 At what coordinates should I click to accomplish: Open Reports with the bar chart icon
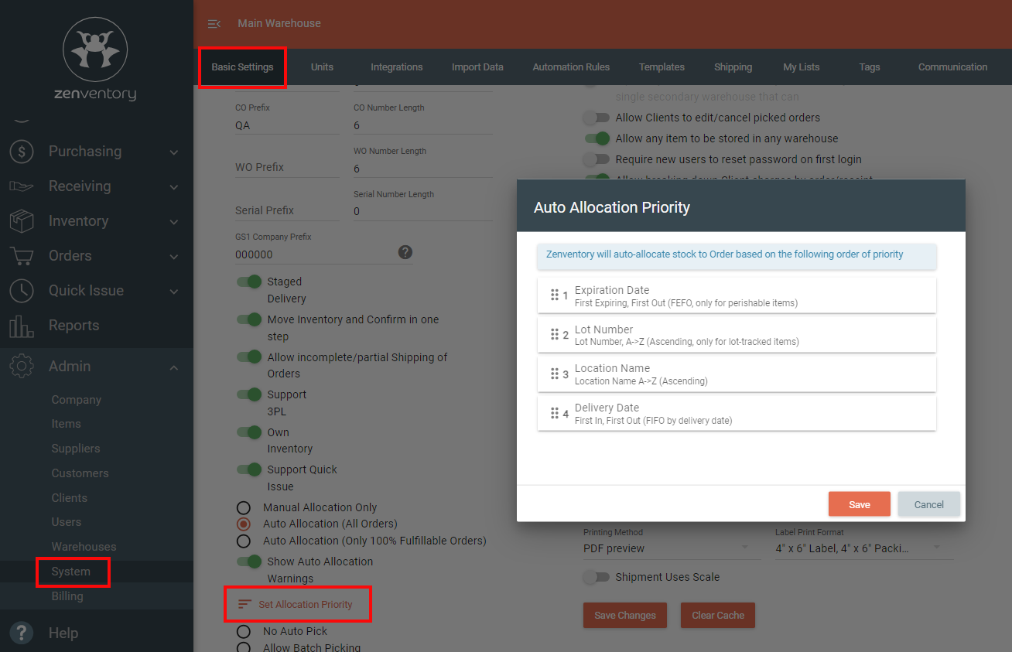tap(21, 325)
